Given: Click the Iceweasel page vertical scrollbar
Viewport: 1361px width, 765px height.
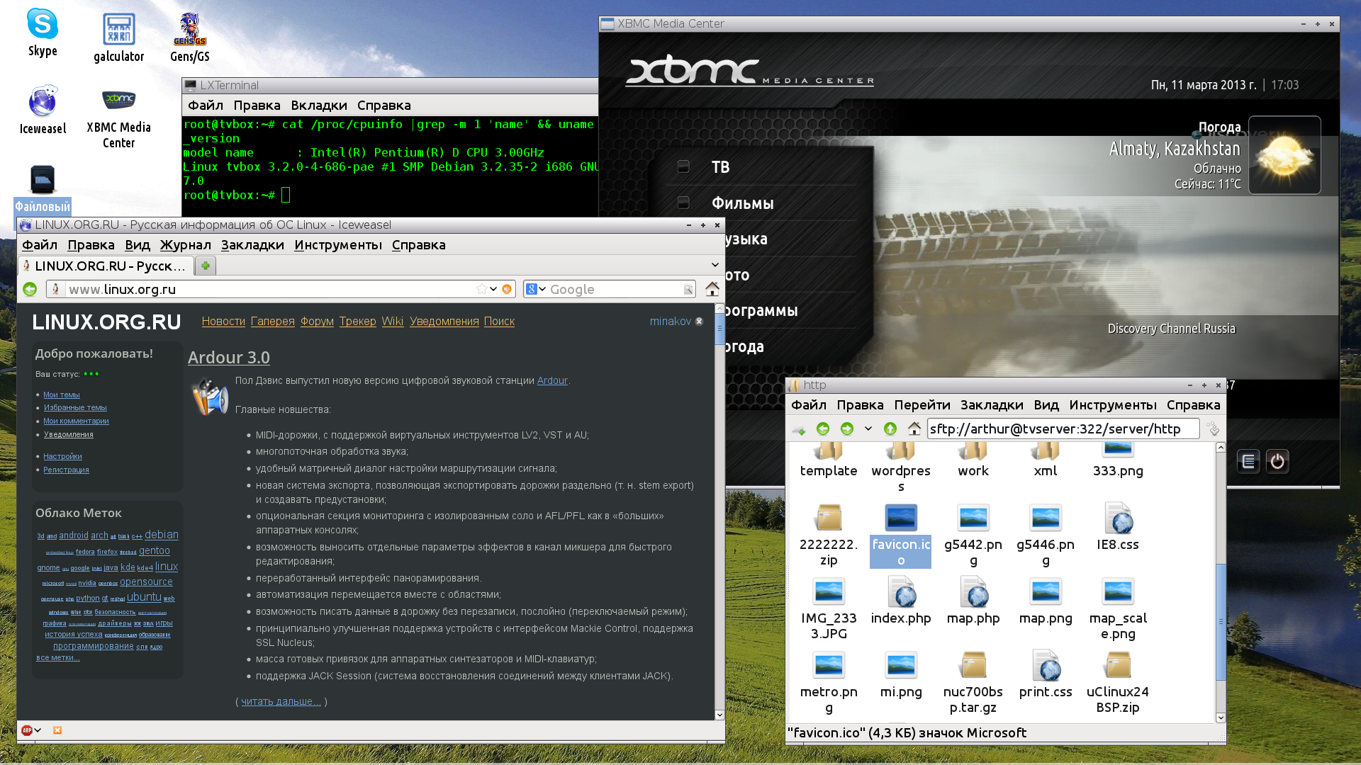Looking at the screenshot, I should pyautogui.click(x=719, y=511).
